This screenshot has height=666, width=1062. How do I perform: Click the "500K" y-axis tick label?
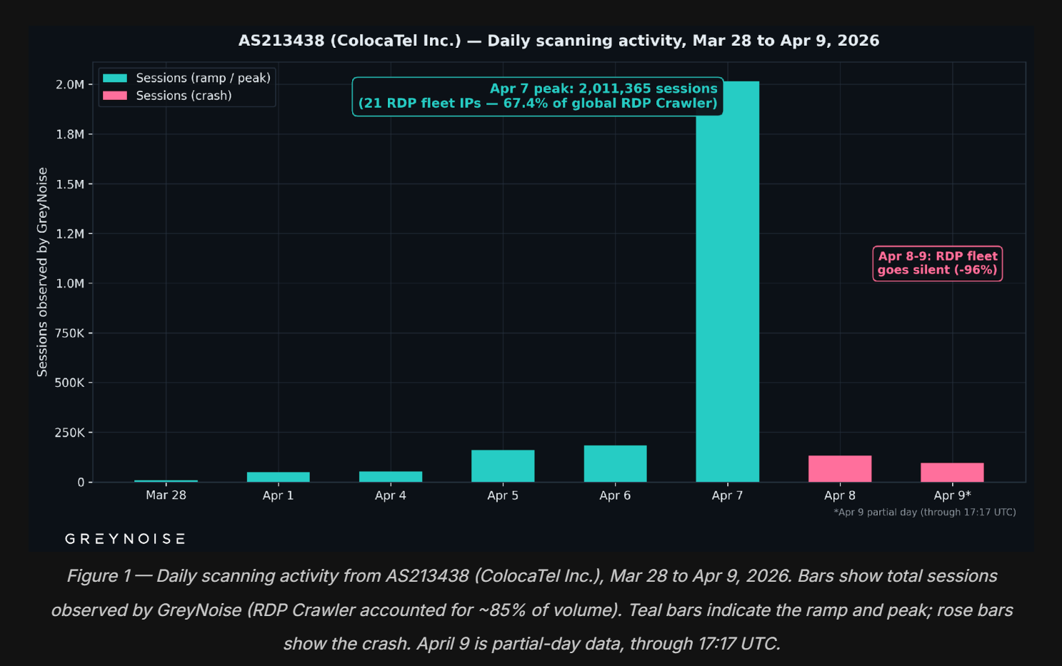tap(69, 383)
